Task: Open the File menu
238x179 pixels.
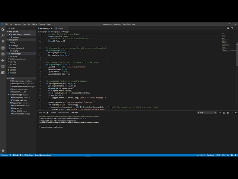Action: tap(6, 24)
